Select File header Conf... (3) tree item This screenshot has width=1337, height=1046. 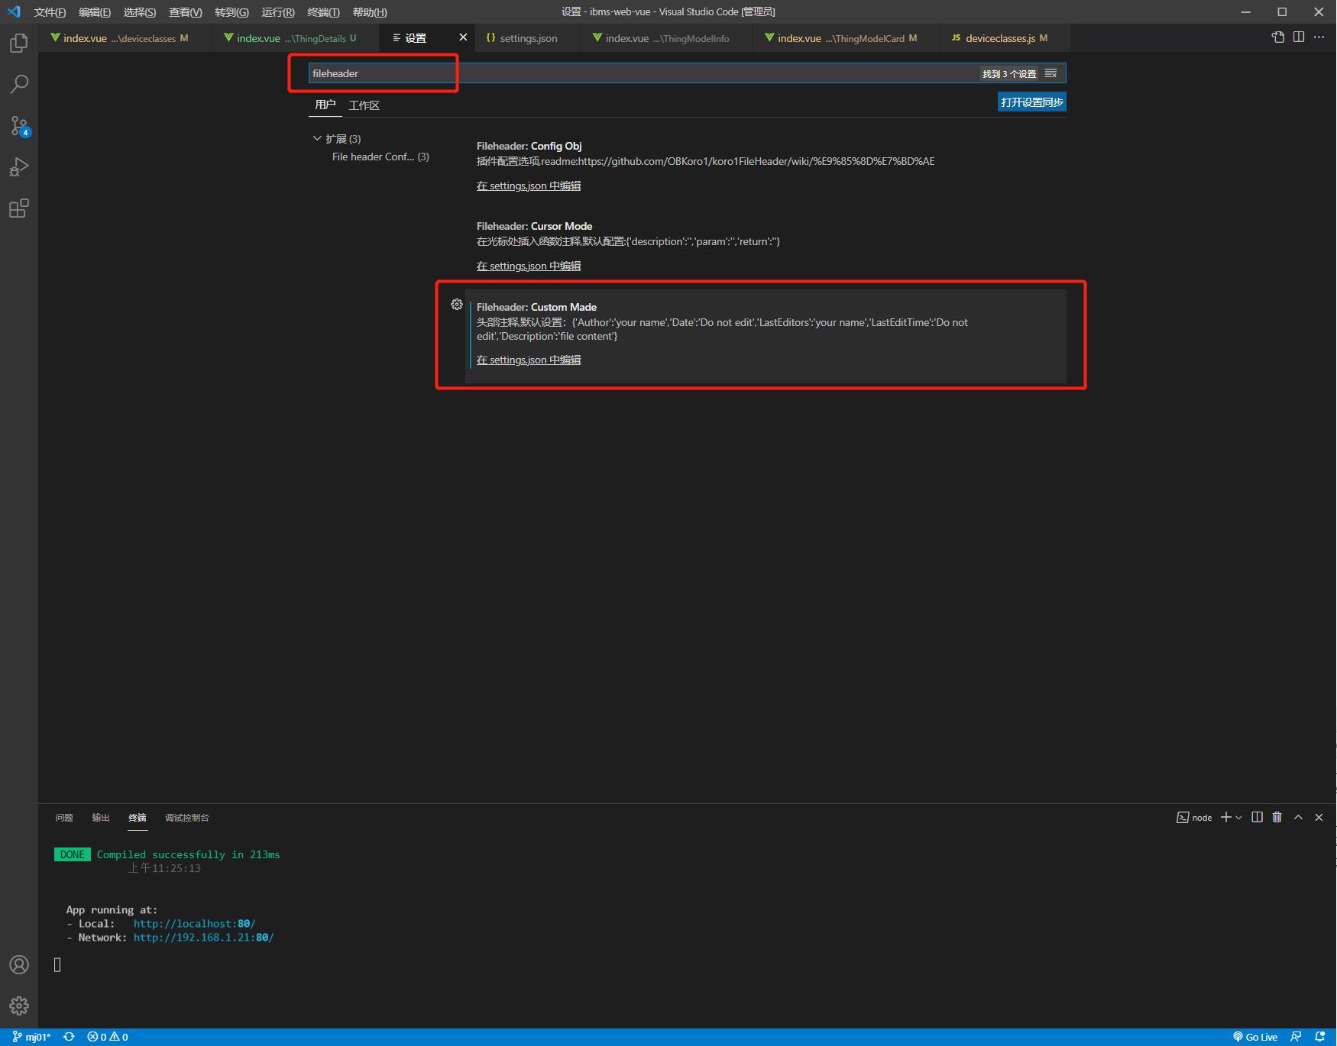coord(380,157)
